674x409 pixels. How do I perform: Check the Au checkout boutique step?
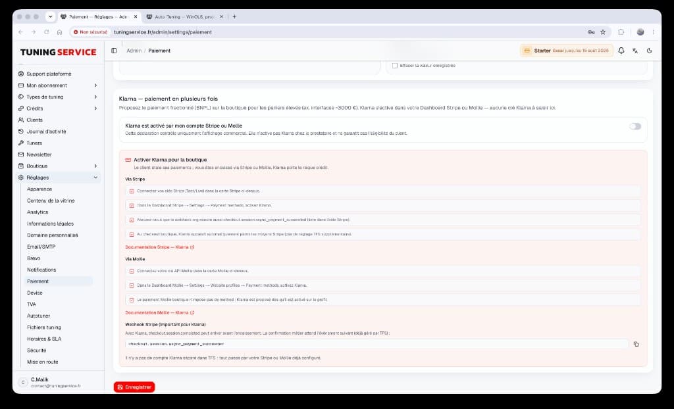(x=132, y=235)
